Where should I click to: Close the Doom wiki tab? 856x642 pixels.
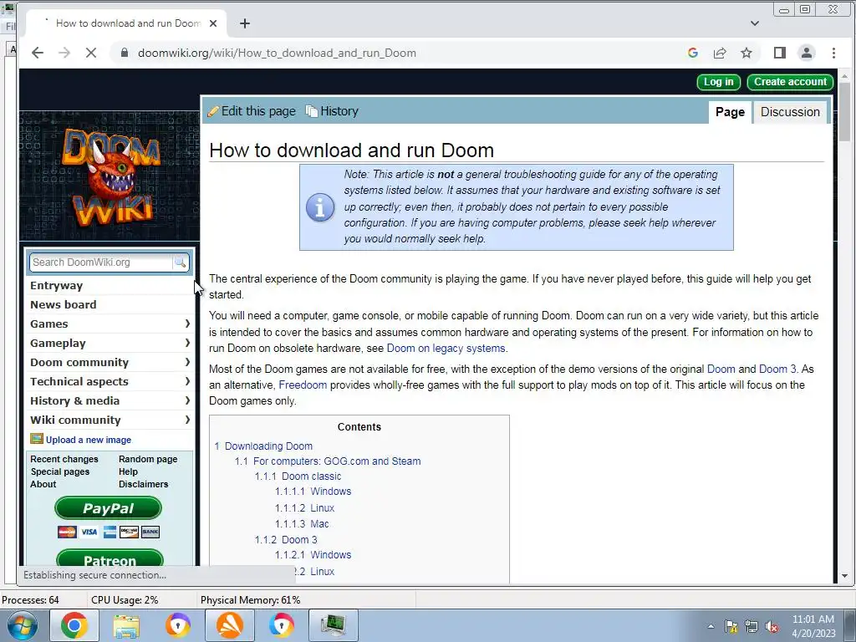(x=213, y=23)
